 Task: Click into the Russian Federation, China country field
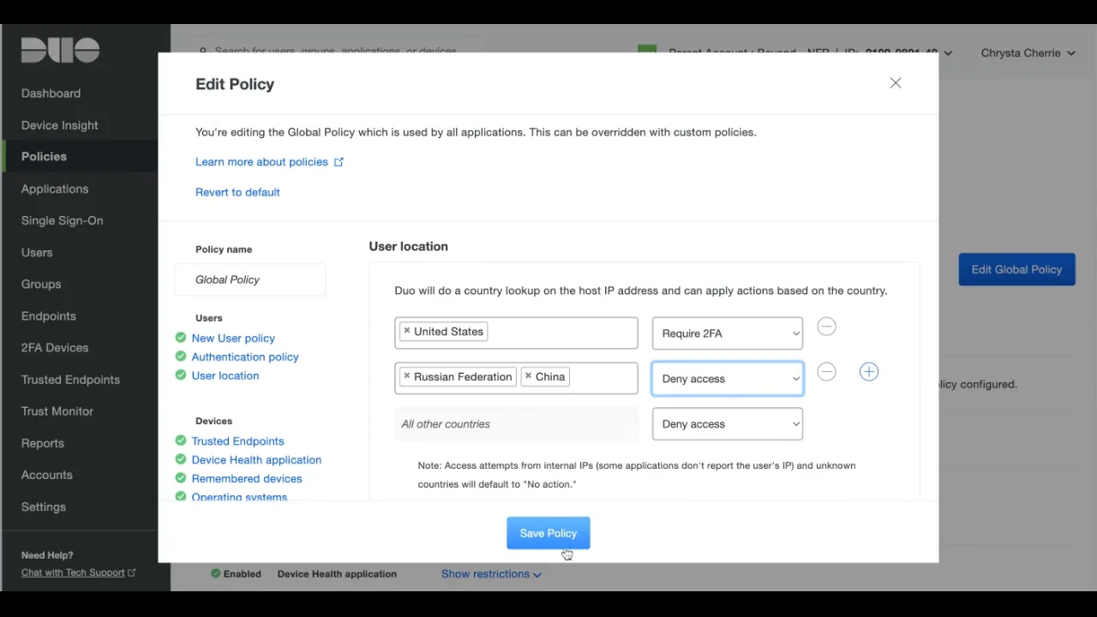click(x=516, y=379)
